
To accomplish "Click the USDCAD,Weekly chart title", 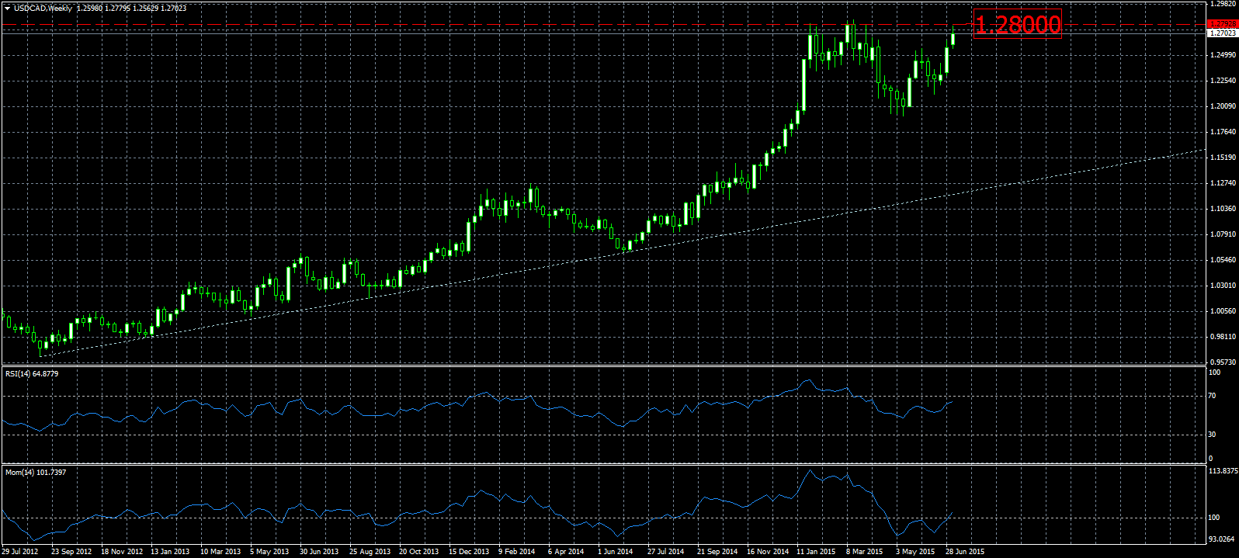I will [x=43, y=9].
